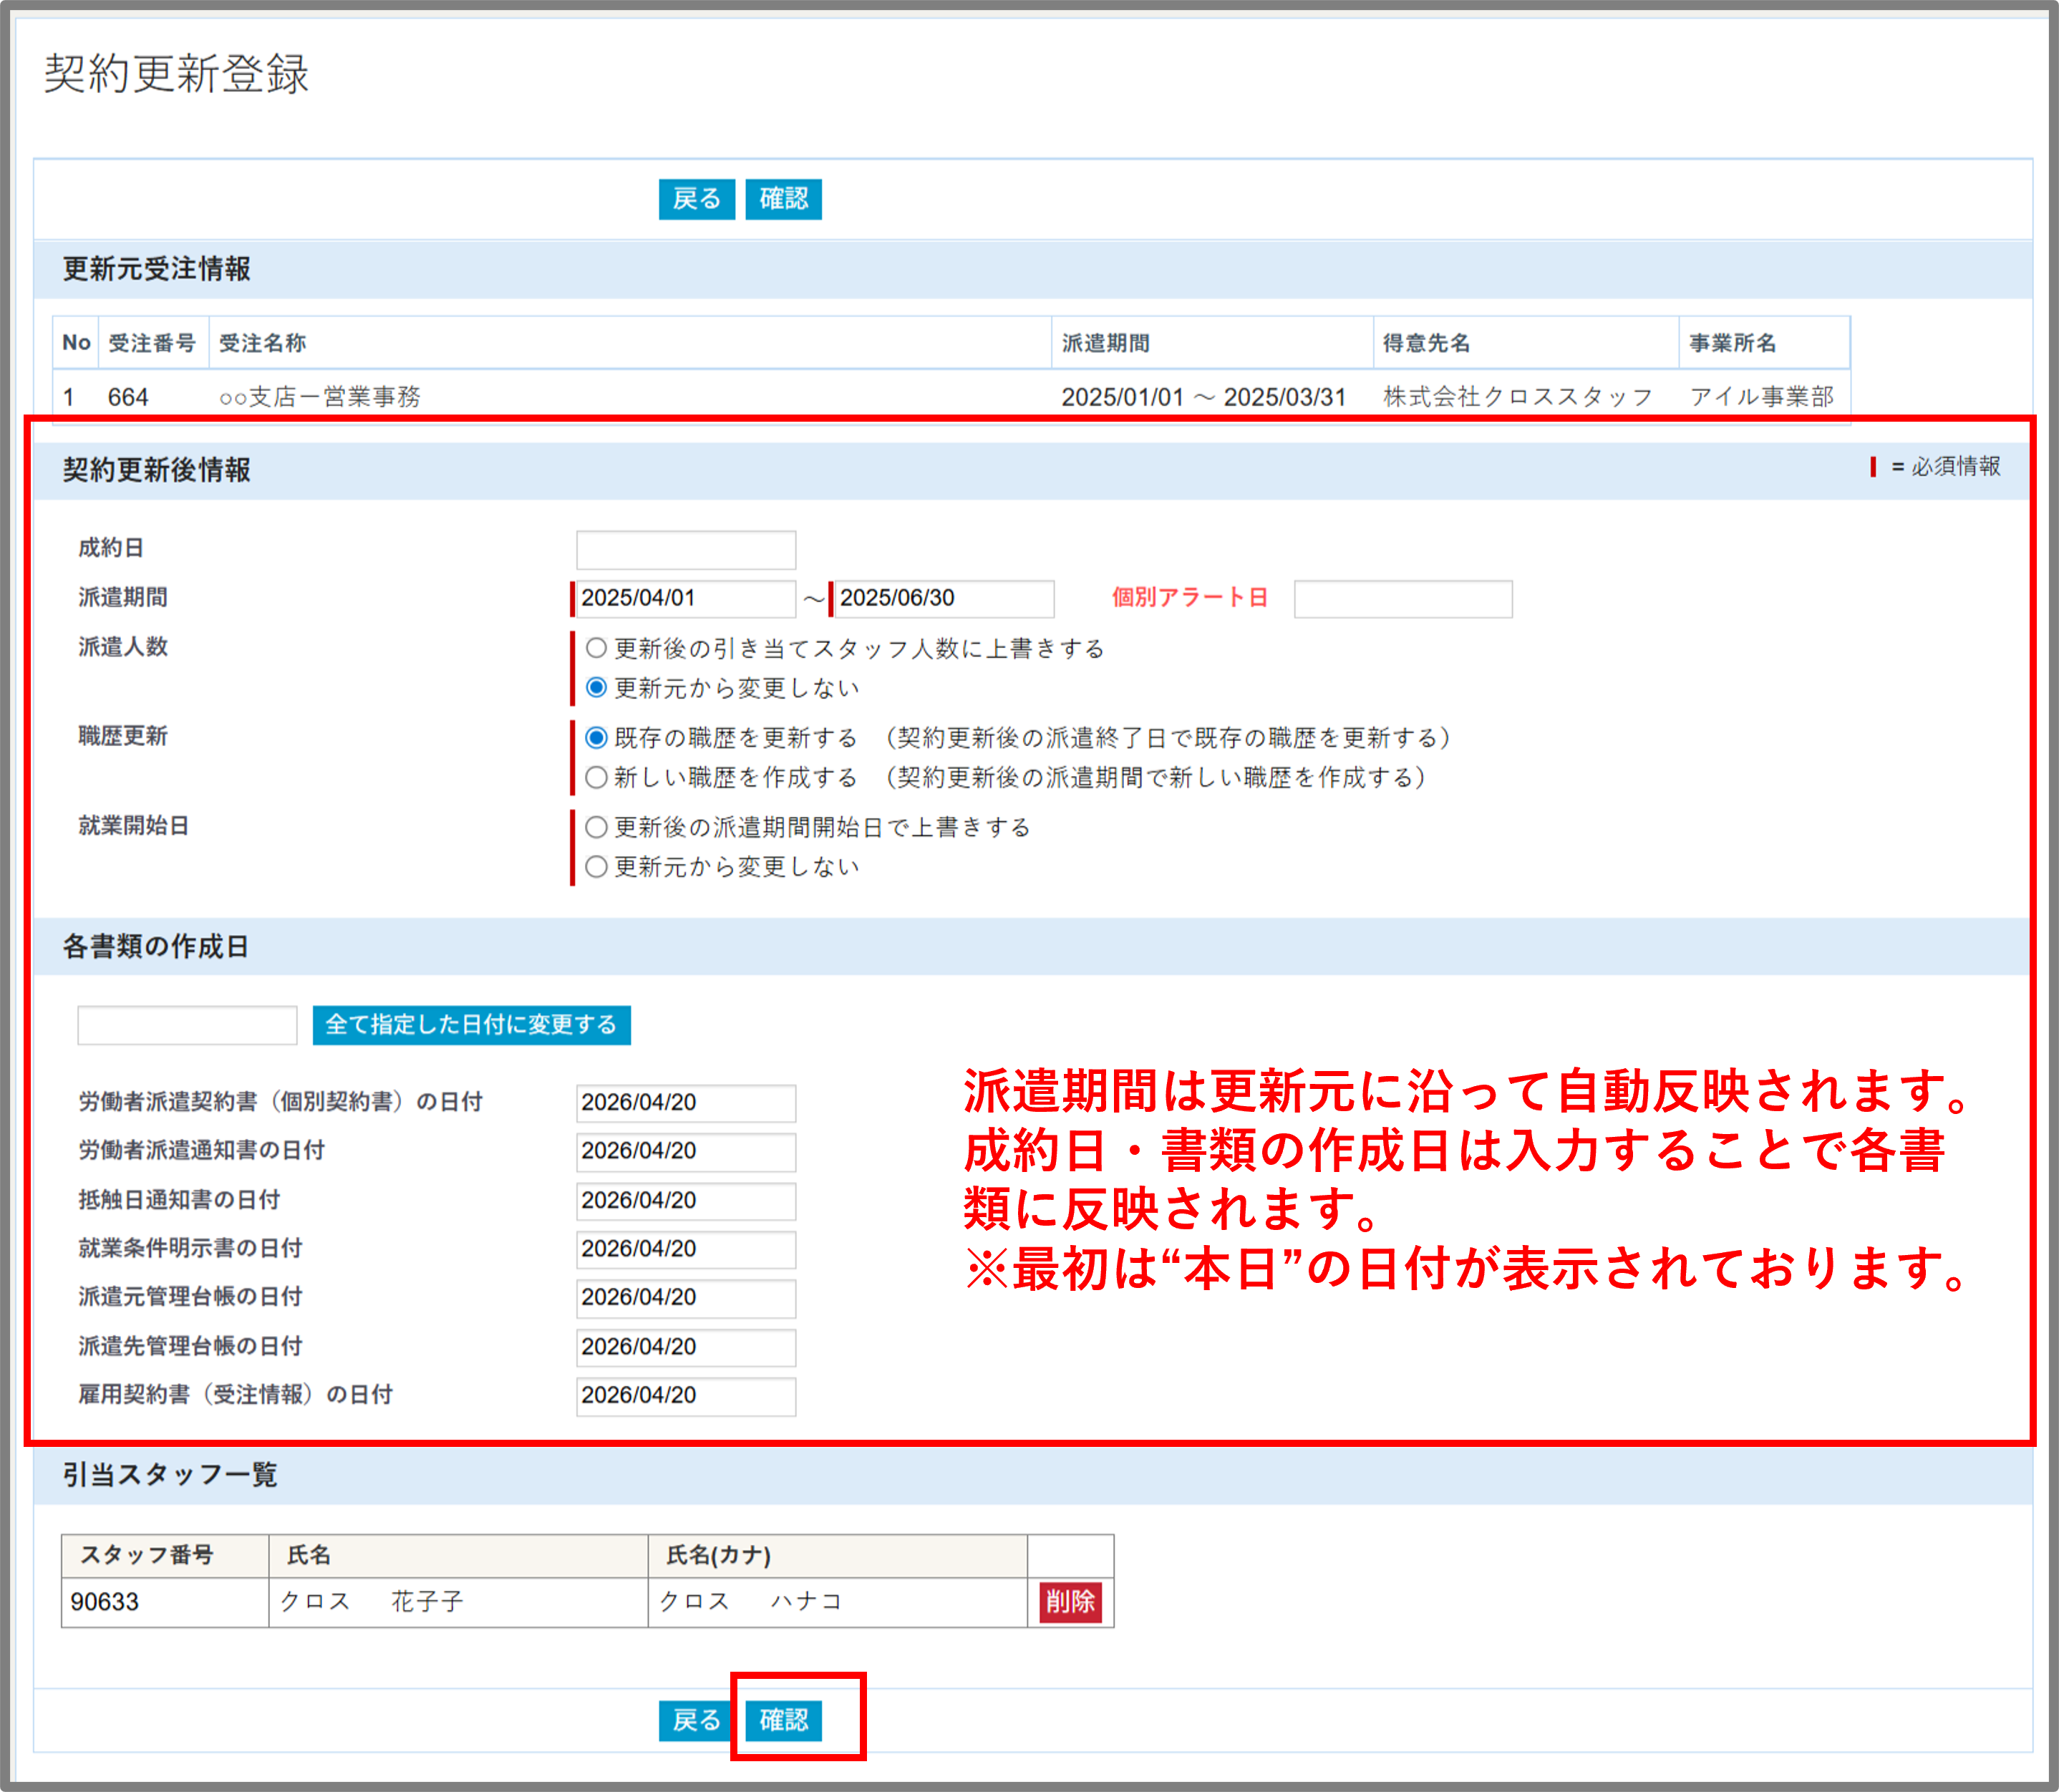Click 得意先名 column header

pos(1526,343)
